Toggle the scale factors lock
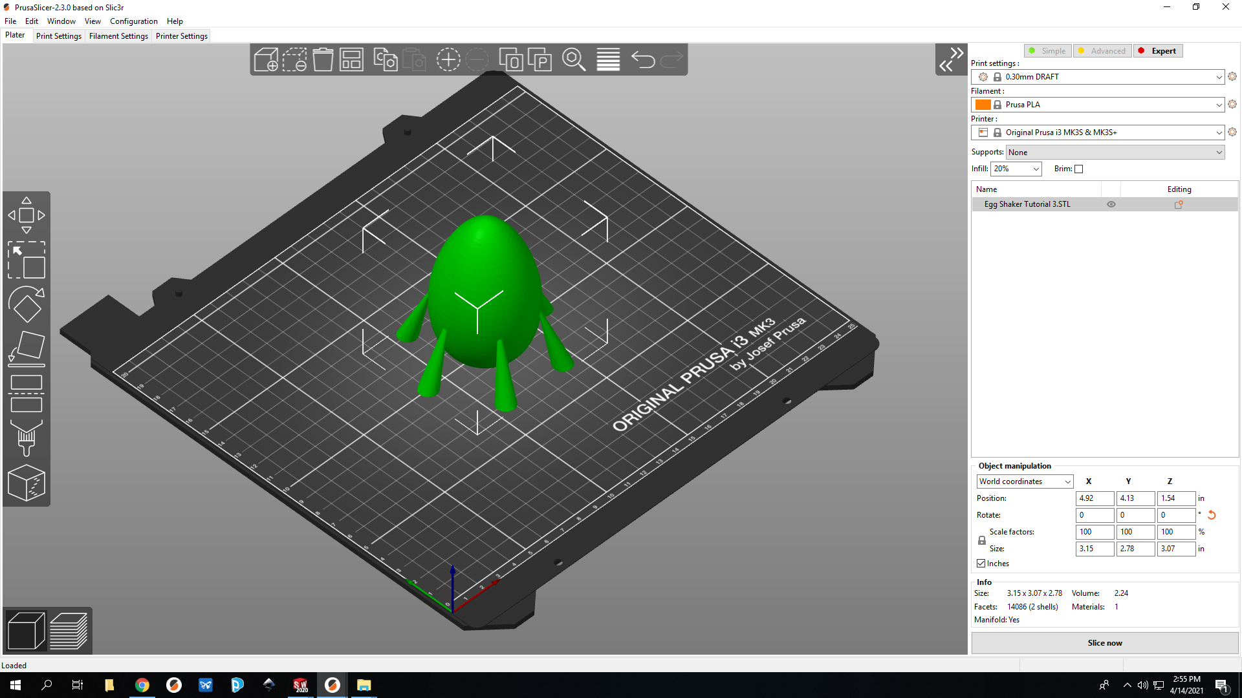1242x698 pixels. point(982,540)
